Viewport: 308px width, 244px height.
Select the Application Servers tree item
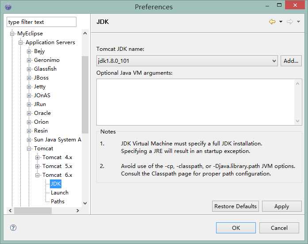tap(50, 42)
